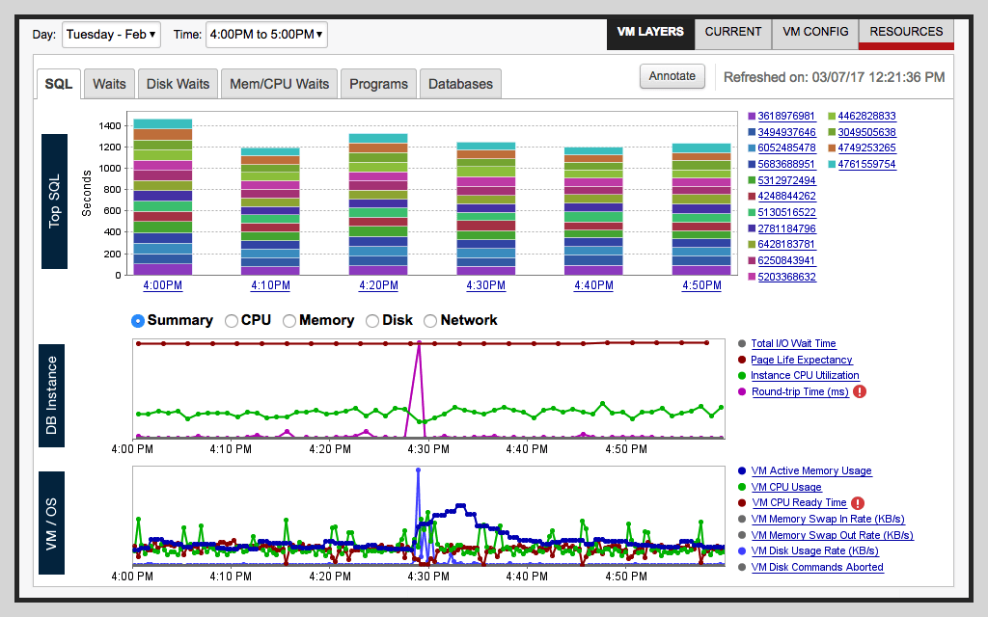Switch to the Waits tab
The height and width of the screenshot is (617, 988).
[x=109, y=84]
